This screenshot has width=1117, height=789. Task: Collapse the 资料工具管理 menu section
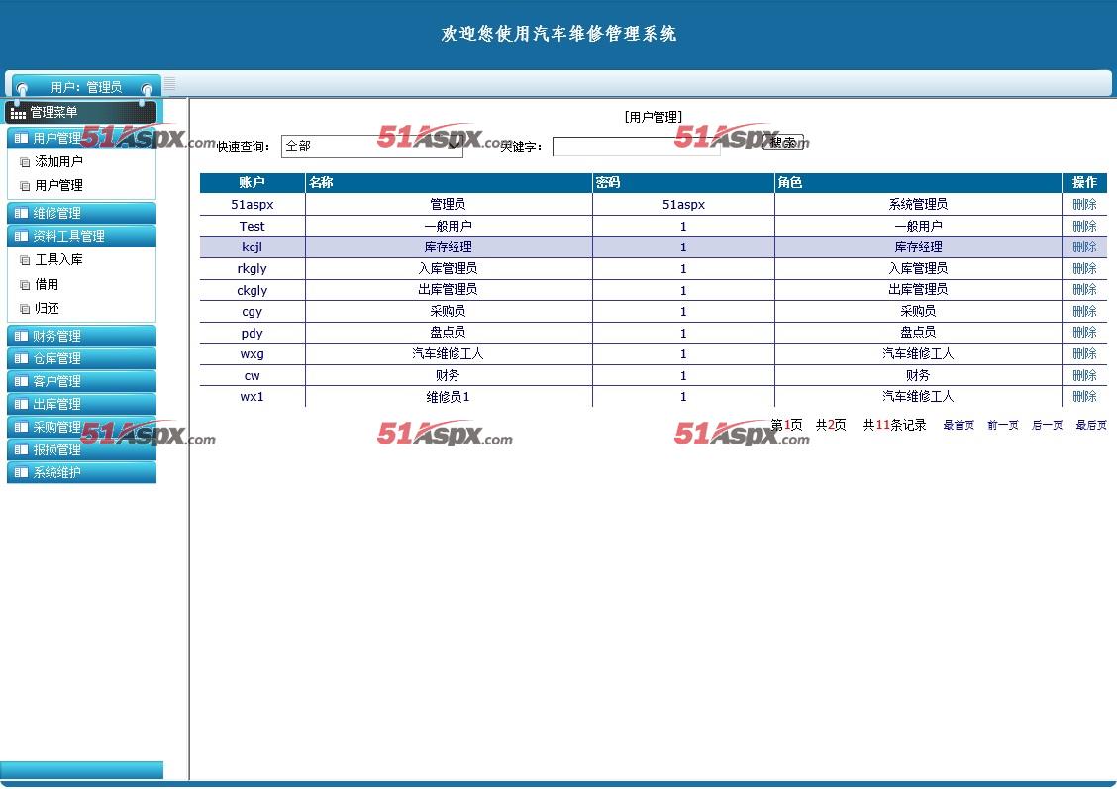[x=81, y=236]
